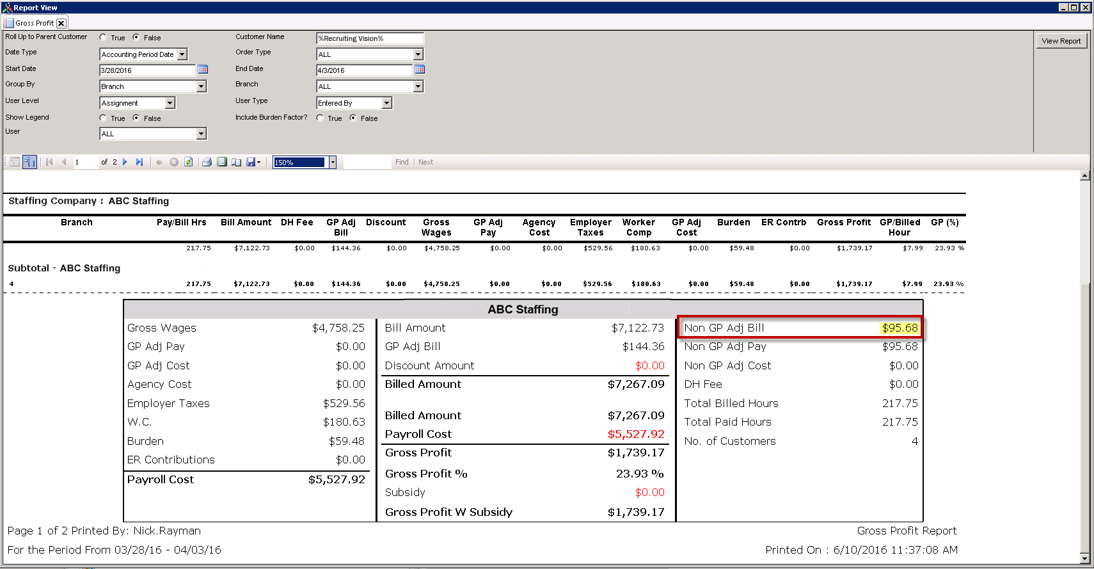The height and width of the screenshot is (569, 1094).
Task: Click the Gross Profit column header
Action: click(x=843, y=222)
